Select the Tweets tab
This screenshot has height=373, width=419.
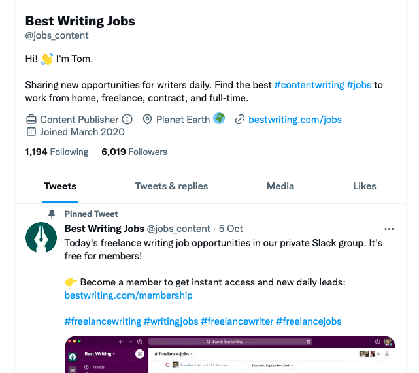60,186
